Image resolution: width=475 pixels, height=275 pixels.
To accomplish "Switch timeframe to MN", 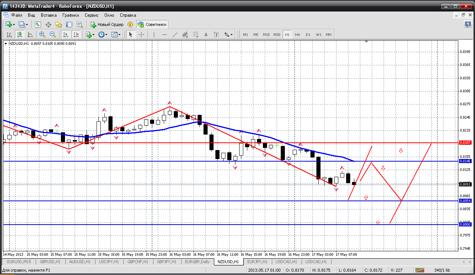I will 329,34.
